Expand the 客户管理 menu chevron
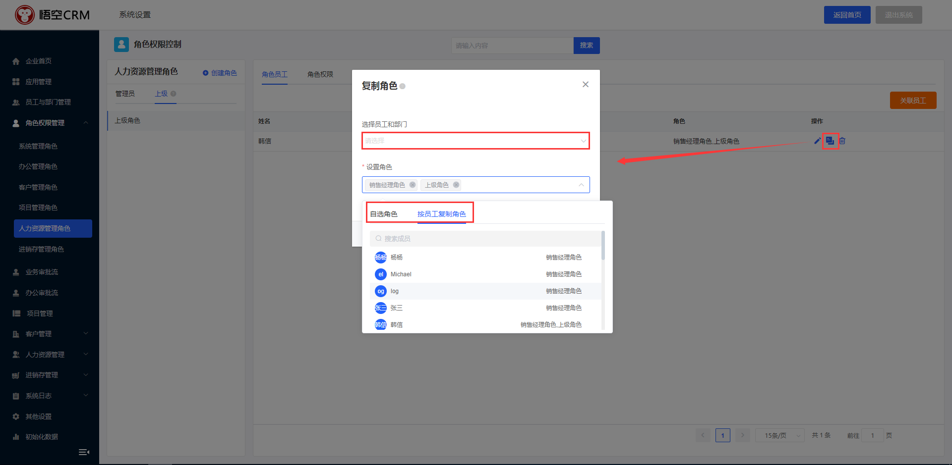The image size is (952, 465). (86, 334)
